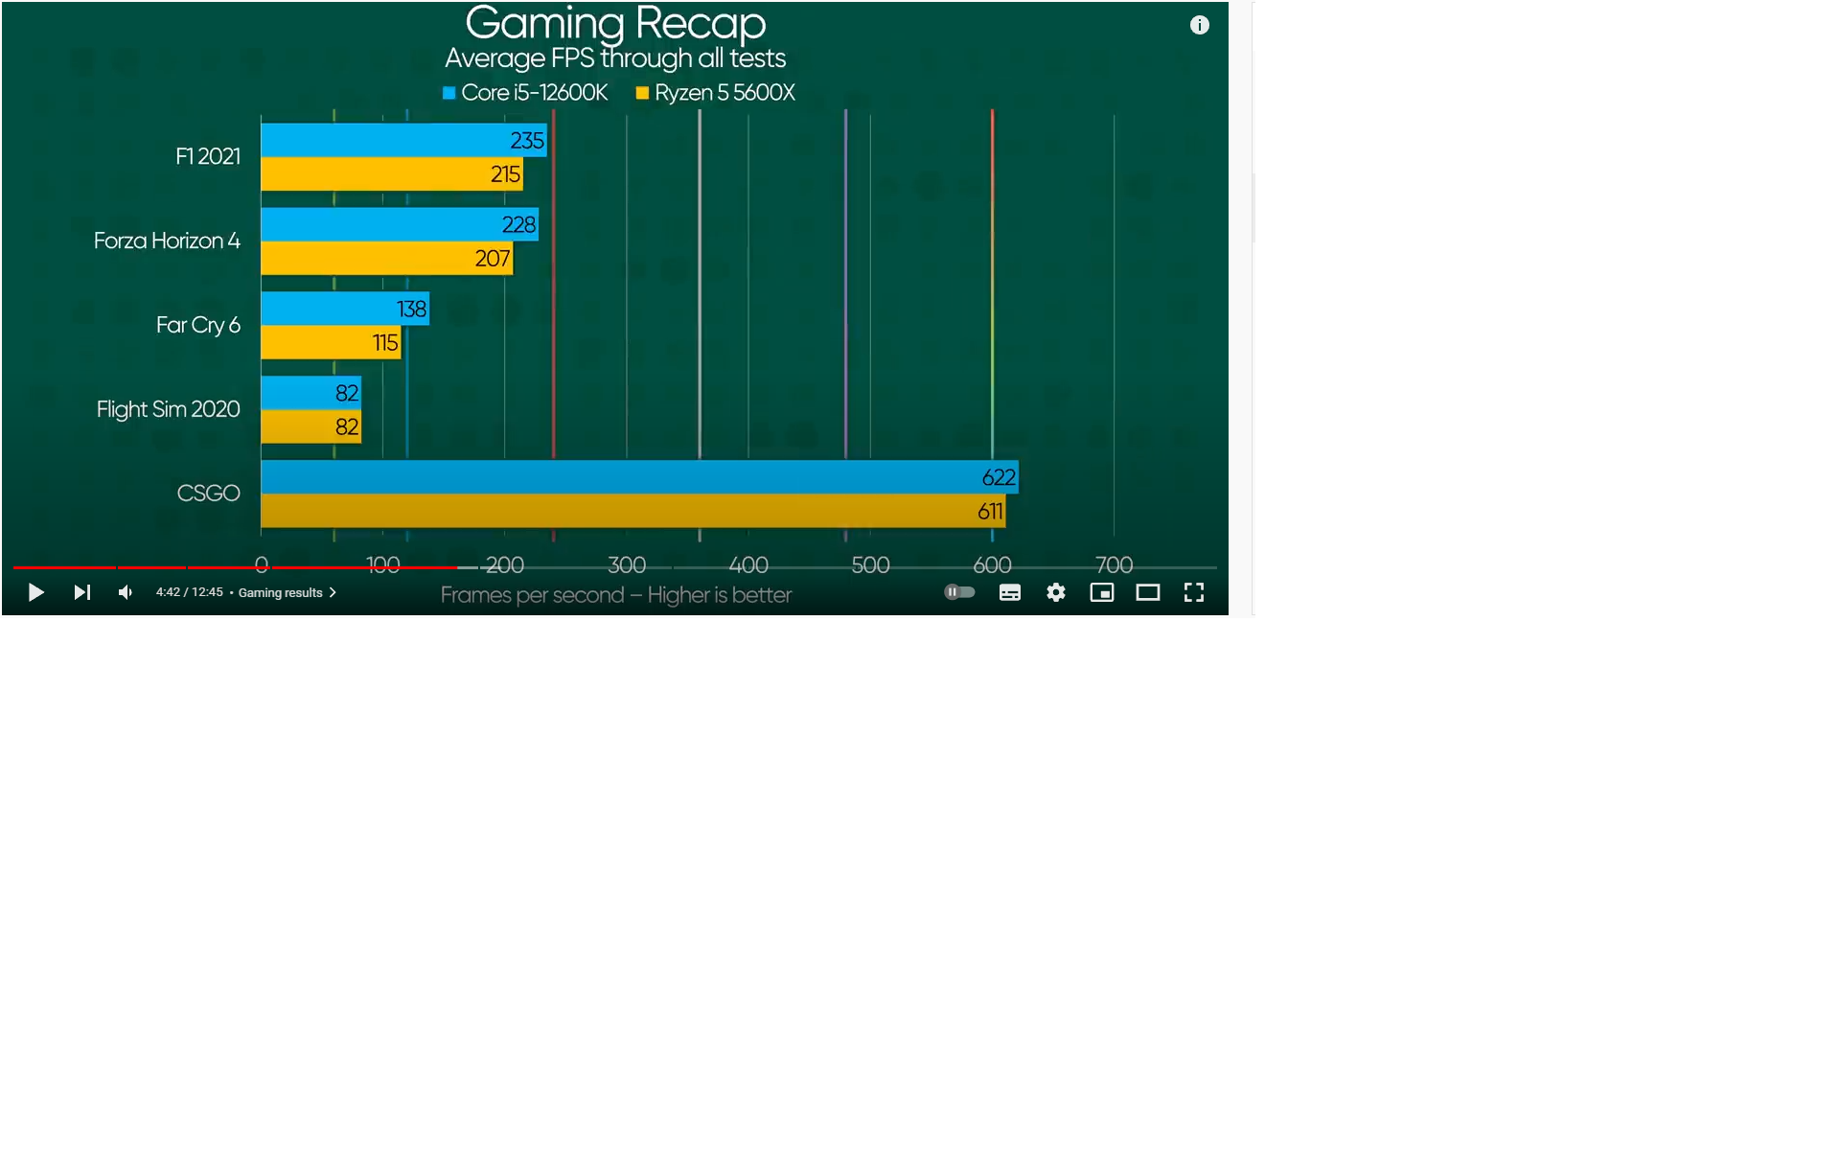This screenshot has width=1840, height=1150.
Task: Enable miniplayer mode
Action: (x=1102, y=592)
